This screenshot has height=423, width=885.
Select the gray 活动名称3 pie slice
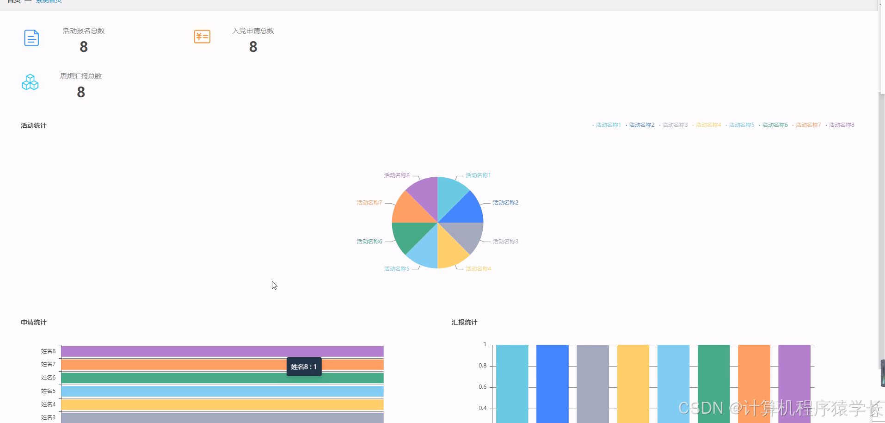pyautogui.click(x=466, y=235)
